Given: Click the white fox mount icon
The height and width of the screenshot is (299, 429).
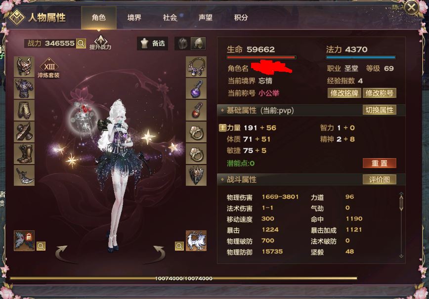Looking at the screenshot, I should coord(196,241).
